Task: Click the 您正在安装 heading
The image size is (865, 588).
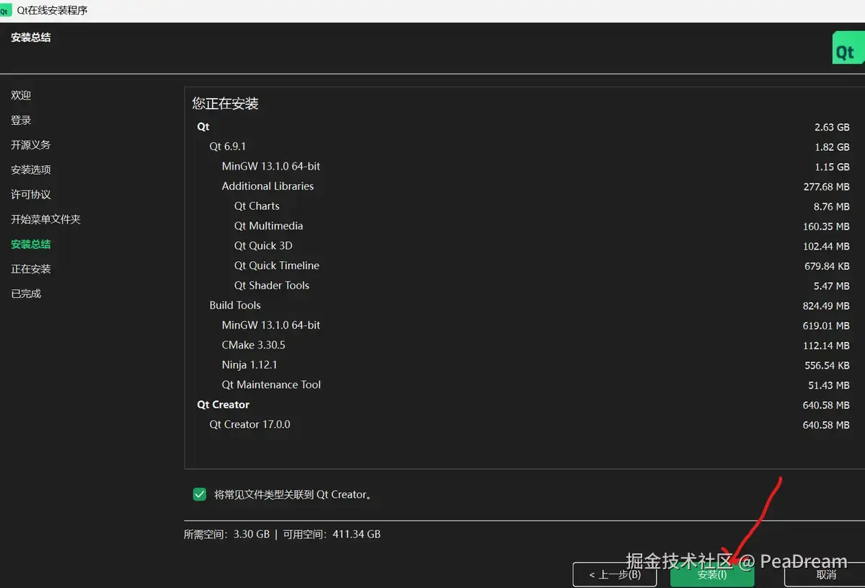Action: (x=225, y=104)
